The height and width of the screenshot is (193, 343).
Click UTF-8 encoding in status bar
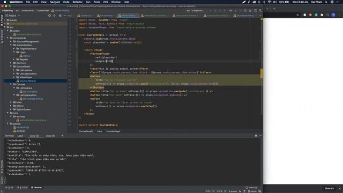coord(219,191)
